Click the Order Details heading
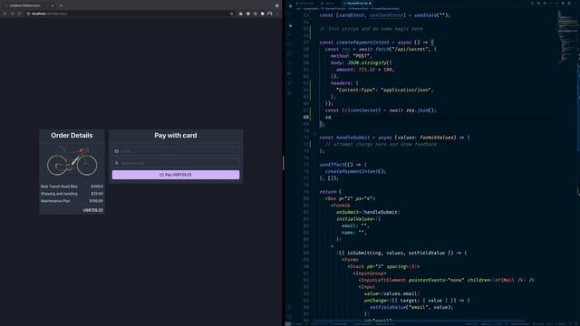580x326 pixels. 72,135
